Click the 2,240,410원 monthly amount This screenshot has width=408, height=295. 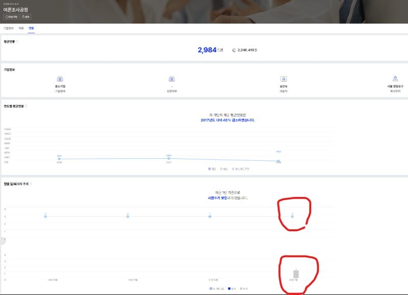(247, 50)
